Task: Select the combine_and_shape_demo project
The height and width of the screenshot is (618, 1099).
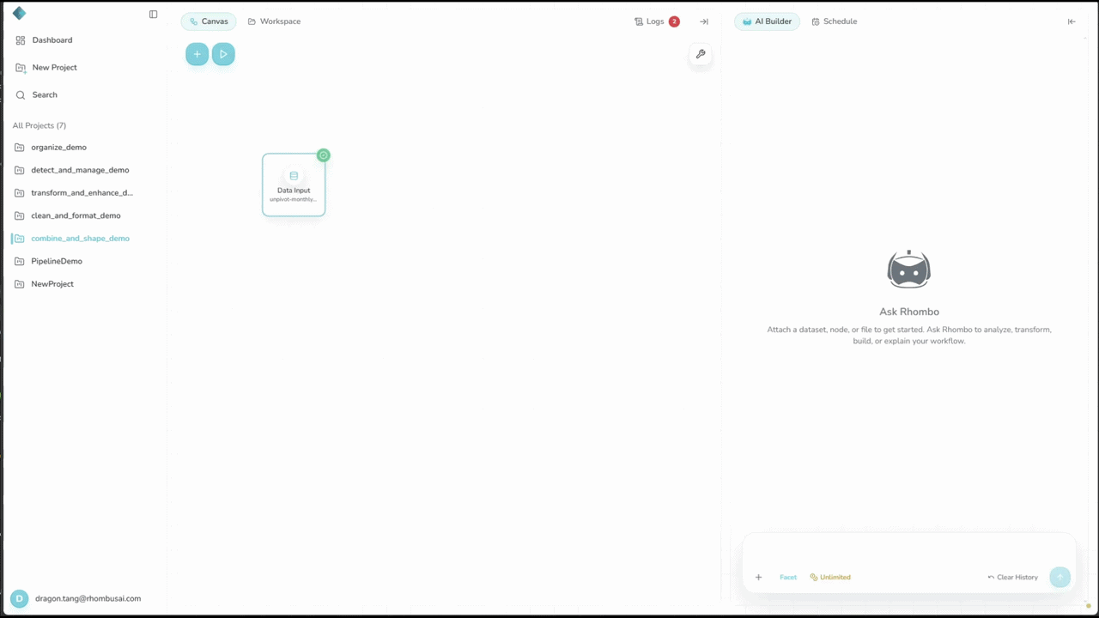Action: click(x=80, y=239)
